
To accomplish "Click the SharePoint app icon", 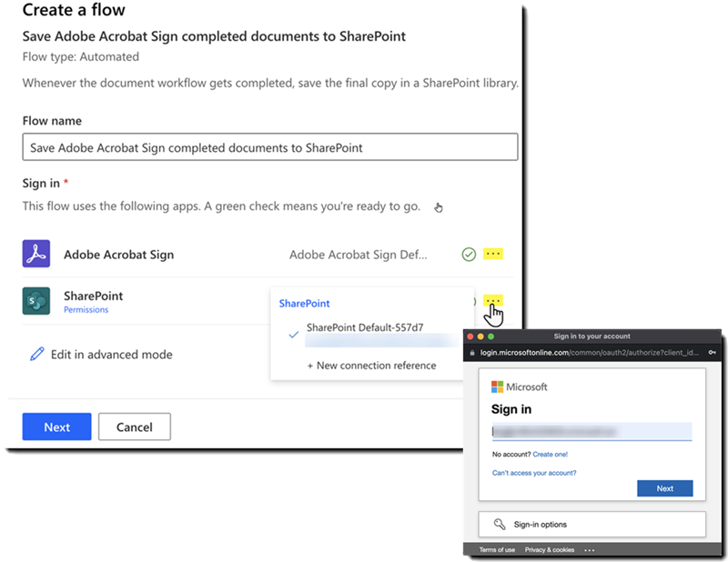I will (36, 298).
